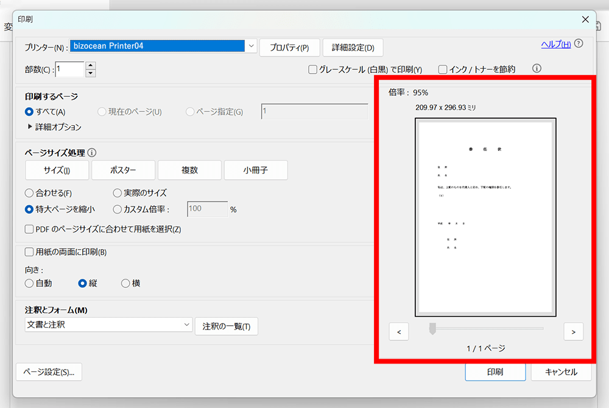Image resolution: width=609 pixels, height=408 pixels.
Task: Click the 印刷 button
Action: [x=495, y=372]
